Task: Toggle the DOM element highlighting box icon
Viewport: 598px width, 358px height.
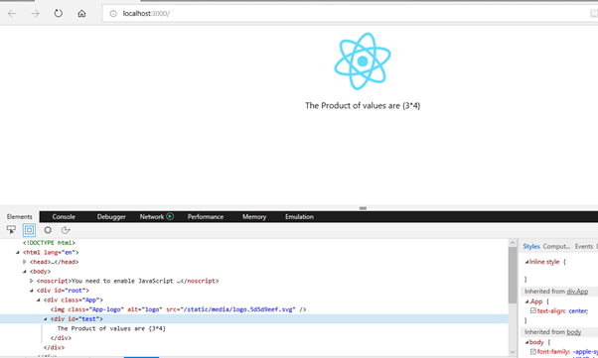Action: [x=30, y=230]
